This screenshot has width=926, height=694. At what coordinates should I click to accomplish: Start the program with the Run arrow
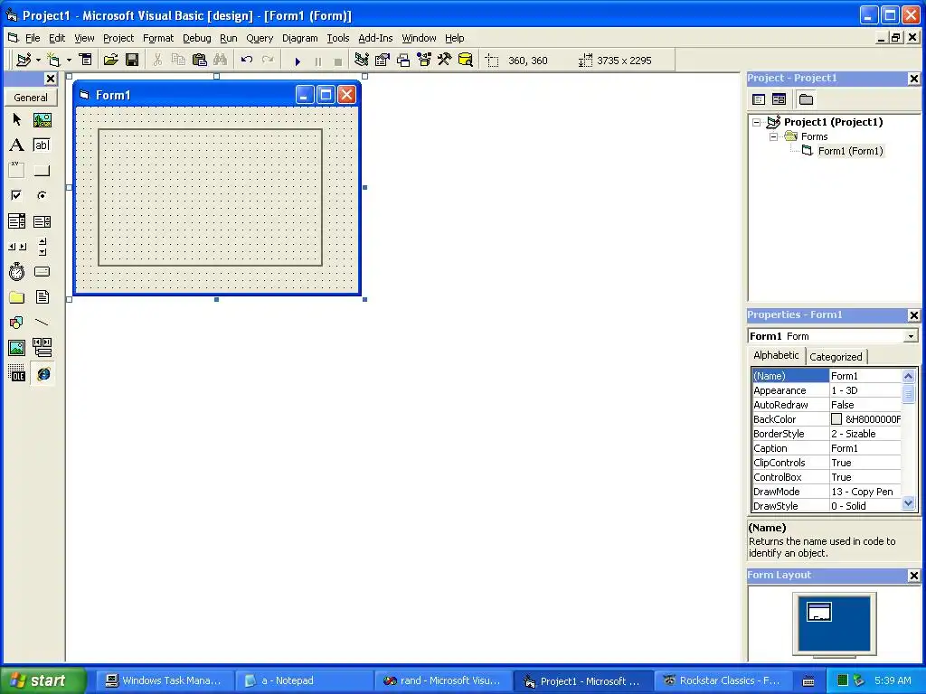(297, 61)
